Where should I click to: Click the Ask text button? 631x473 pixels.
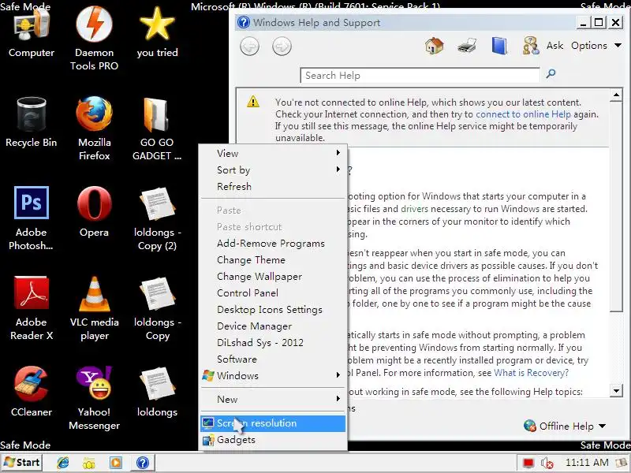[554, 46]
